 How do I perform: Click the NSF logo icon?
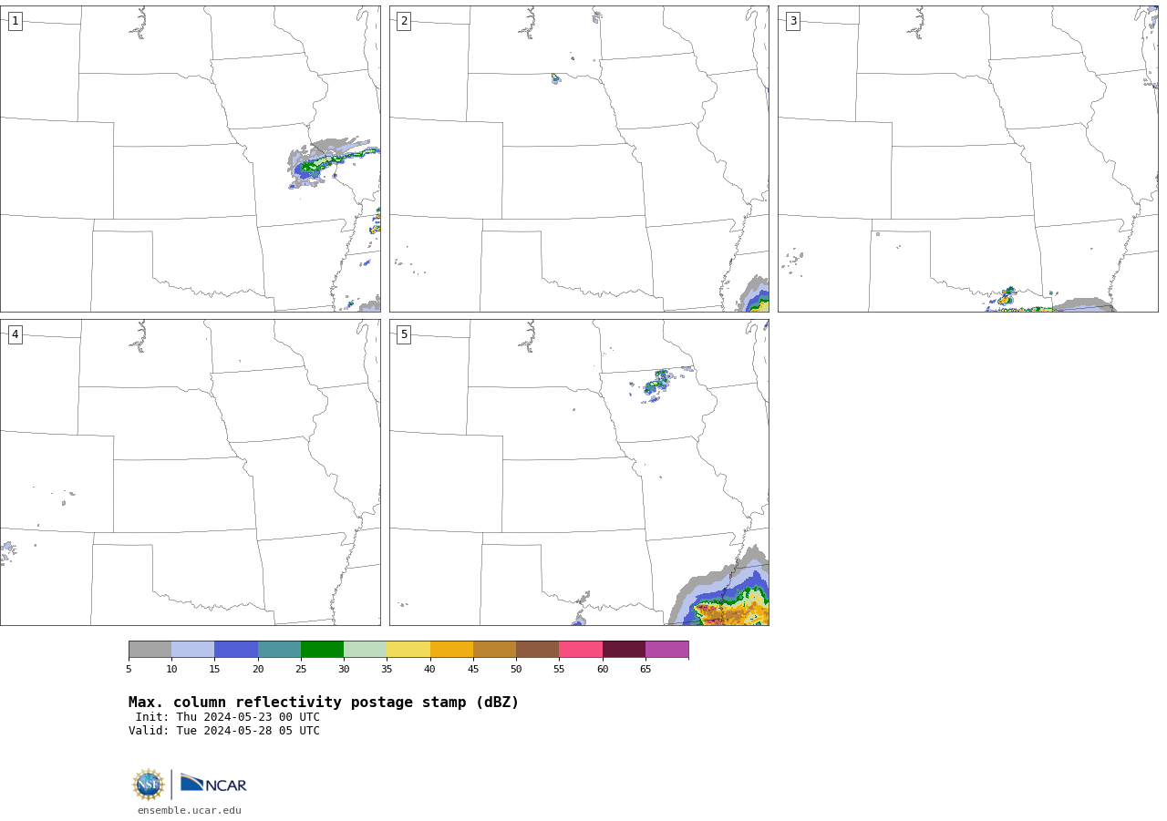tap(149, 785)
